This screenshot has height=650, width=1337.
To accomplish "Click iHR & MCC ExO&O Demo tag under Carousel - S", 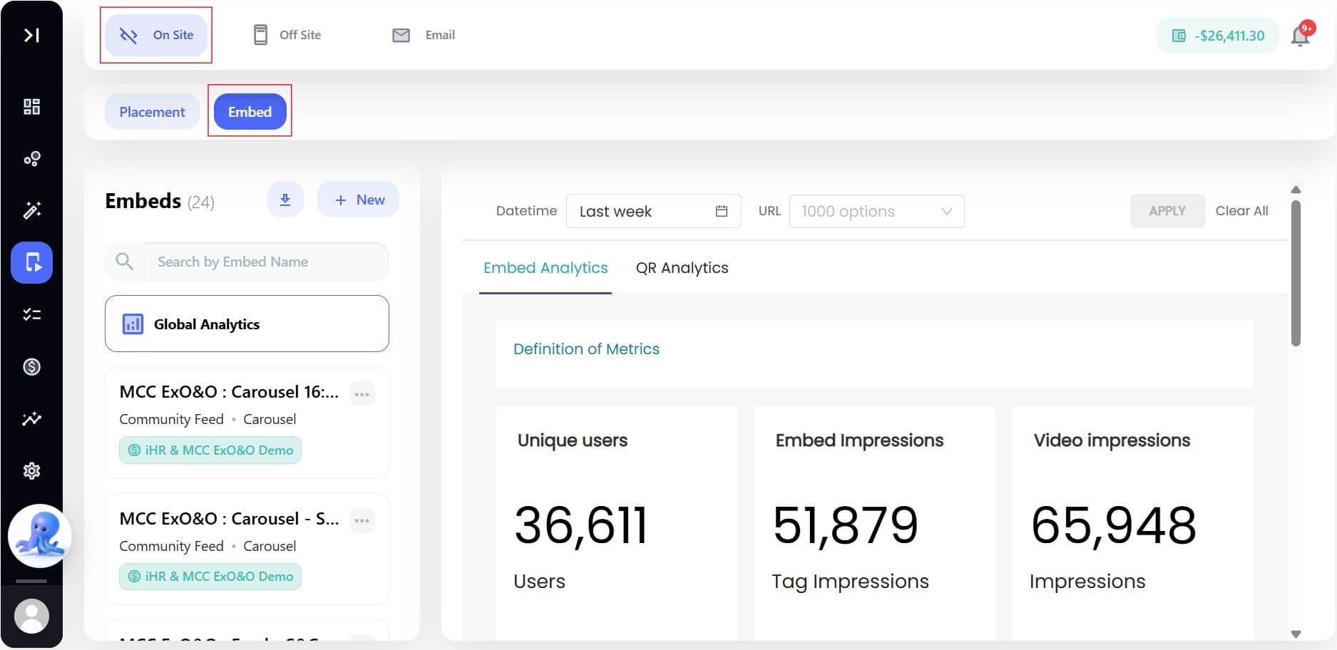I will point(210,577).
